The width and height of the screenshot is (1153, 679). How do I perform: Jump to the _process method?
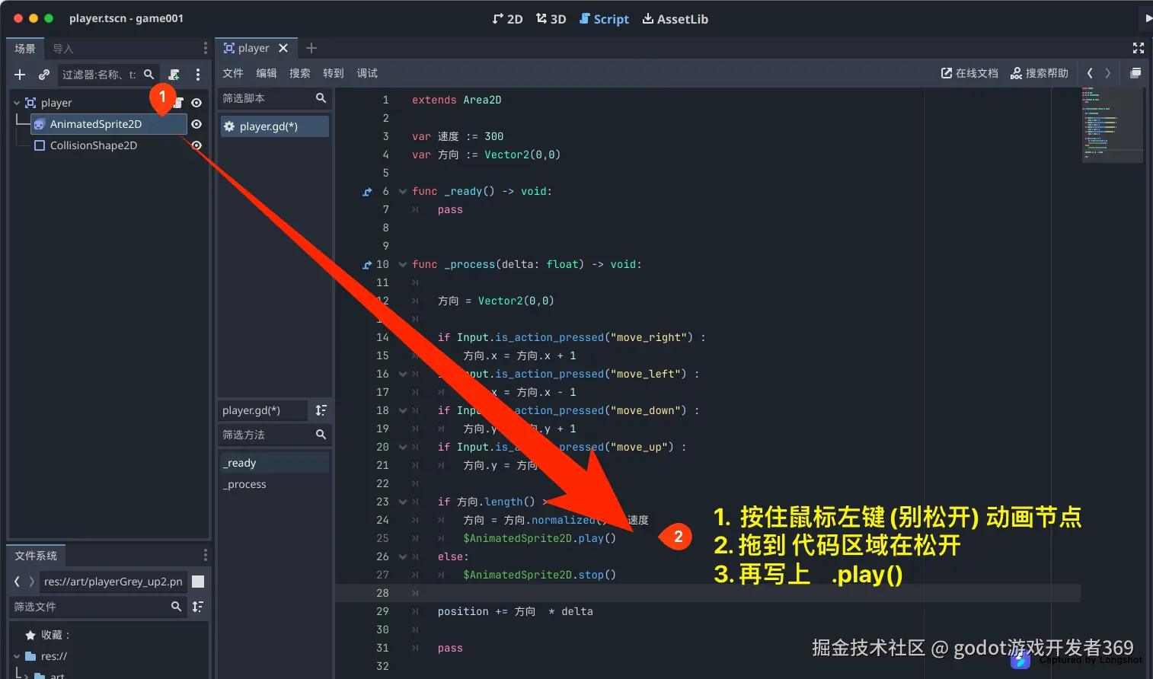pos(274,484)
